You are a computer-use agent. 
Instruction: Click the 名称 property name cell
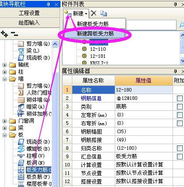tap(93, 90)
